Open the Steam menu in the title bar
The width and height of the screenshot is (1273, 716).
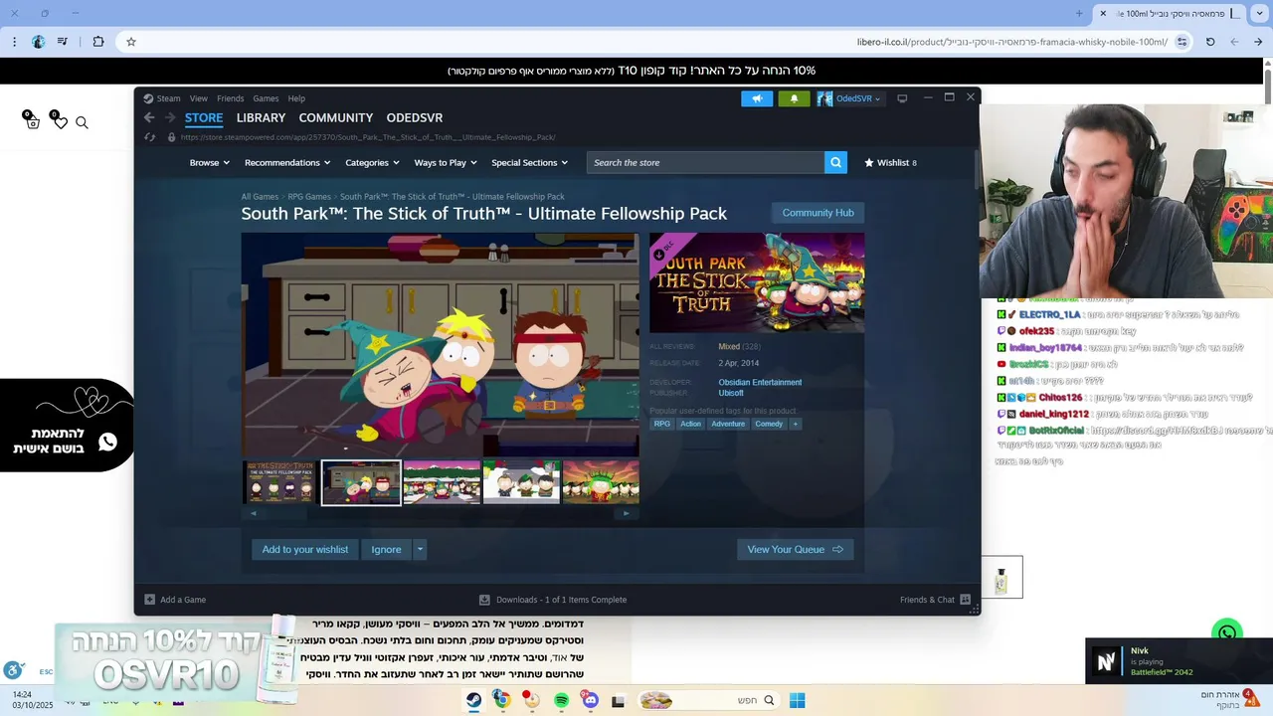pyautogui.click(x=162, y=98)
